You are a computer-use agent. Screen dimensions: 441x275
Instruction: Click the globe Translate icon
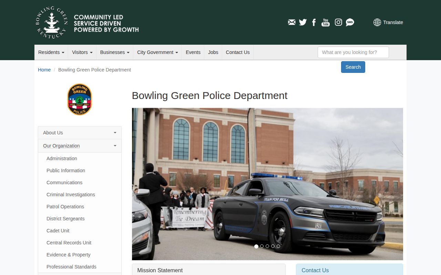coord(377,22)
